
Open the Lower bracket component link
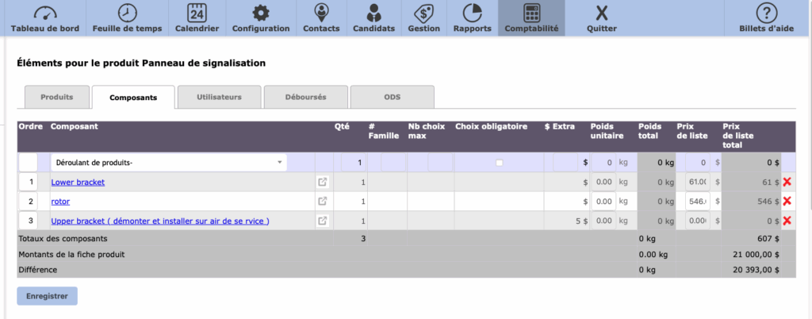coord(78,183)
